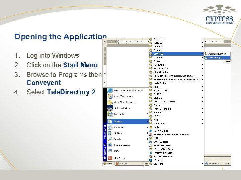This screenshot has height=180, width=241.
Task: Select the highlighted Programs menu entry
Action: pyautogui.click(x=128, y=122)
